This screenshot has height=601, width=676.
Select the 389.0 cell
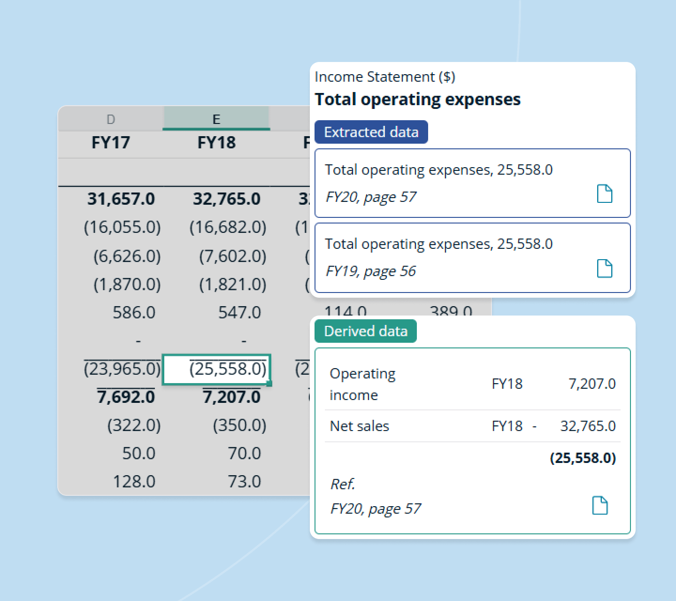click(x=451, y=311)
